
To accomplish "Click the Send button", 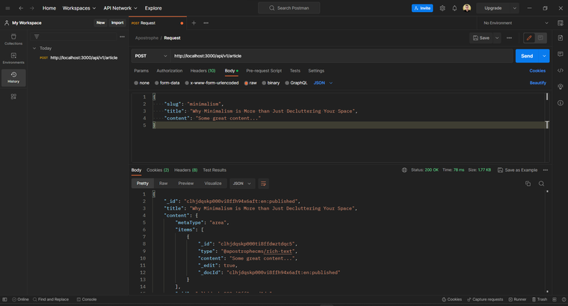I will click(527, 56).
